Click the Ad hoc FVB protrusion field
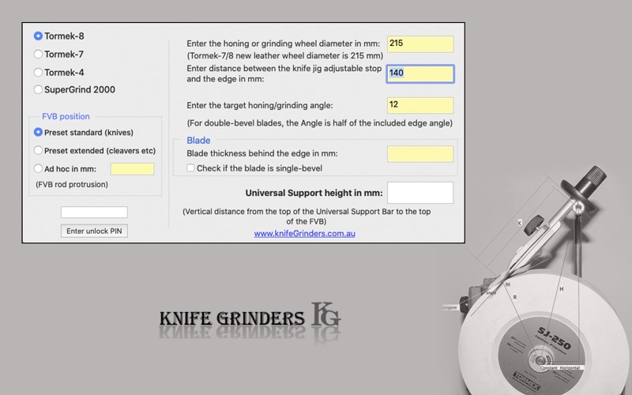 132,169
